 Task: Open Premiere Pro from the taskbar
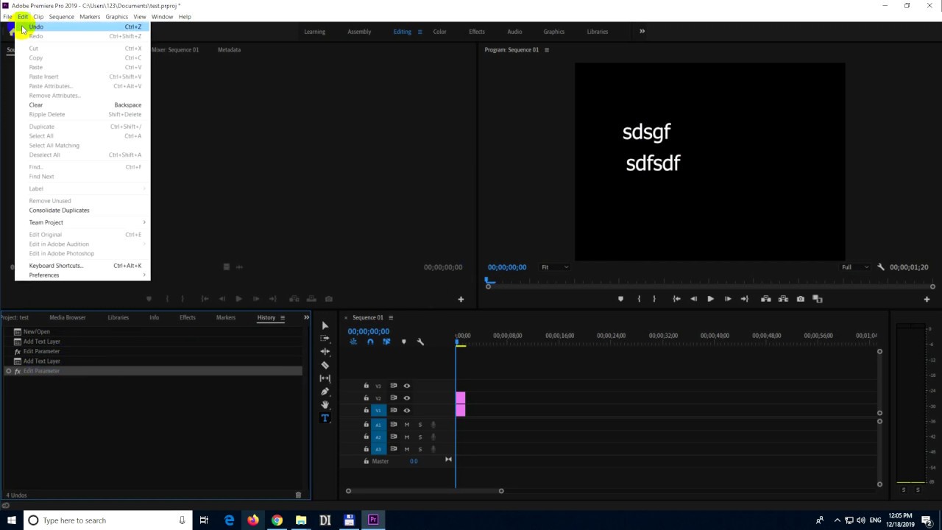(373, 520)
